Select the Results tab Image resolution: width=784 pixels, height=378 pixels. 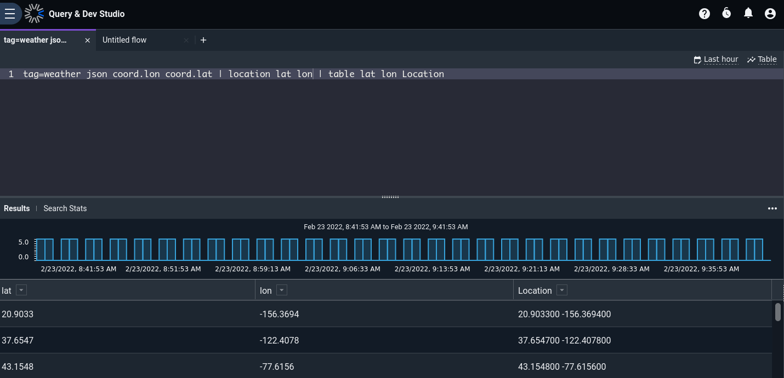click(17, 208)
